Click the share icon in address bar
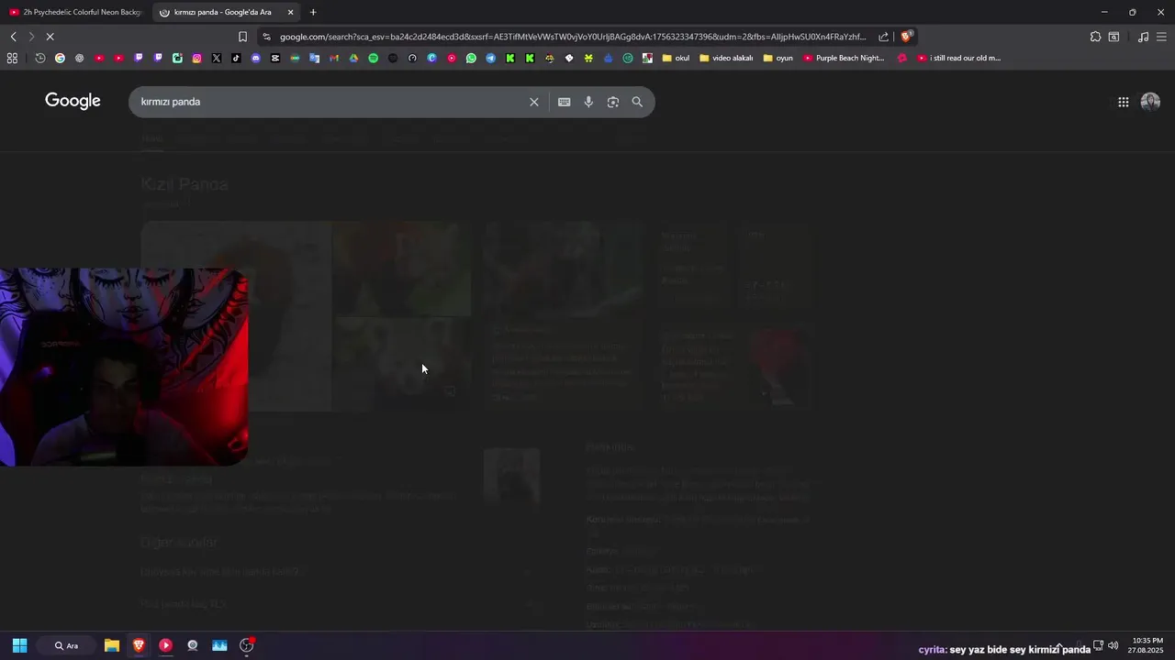 point(883,37)
